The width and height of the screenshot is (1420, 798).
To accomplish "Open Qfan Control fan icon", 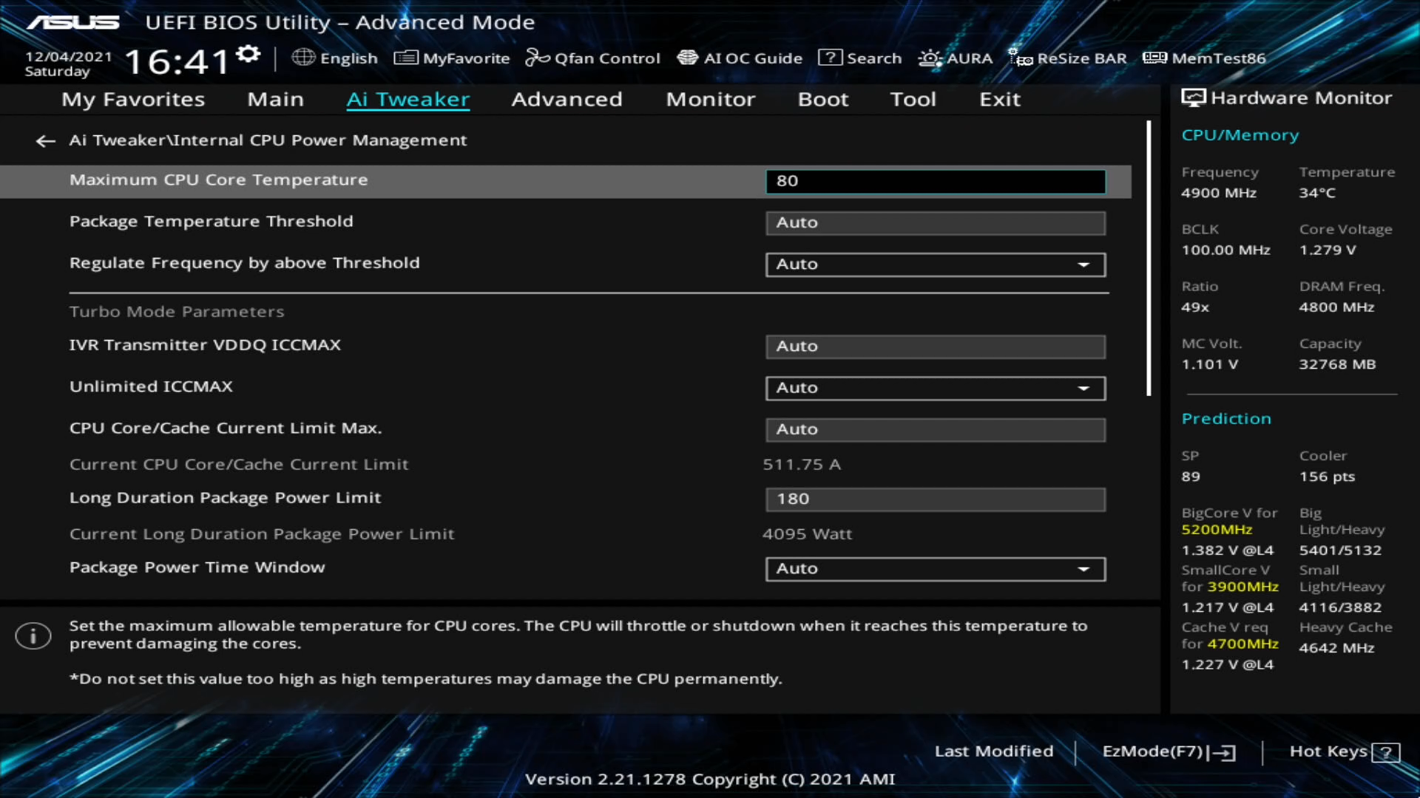I will pos(538,58).
